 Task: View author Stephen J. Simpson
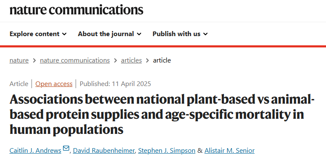coord(167,150)
